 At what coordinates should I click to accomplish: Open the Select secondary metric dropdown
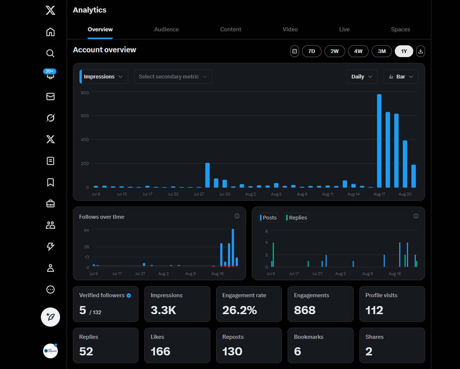tap(173, 77)
